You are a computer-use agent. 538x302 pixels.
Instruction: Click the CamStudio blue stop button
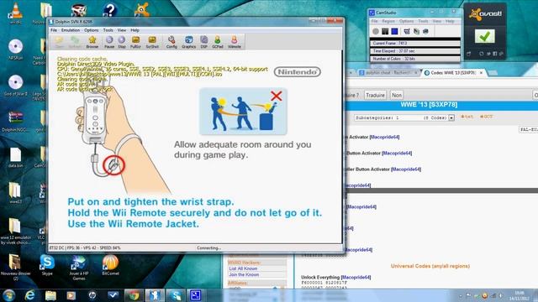394,31
